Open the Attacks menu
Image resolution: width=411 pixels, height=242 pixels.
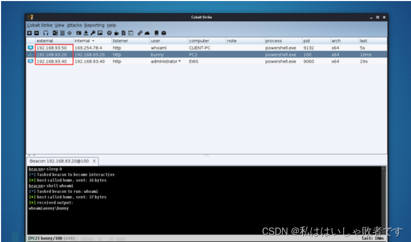(x=74, y=25)
